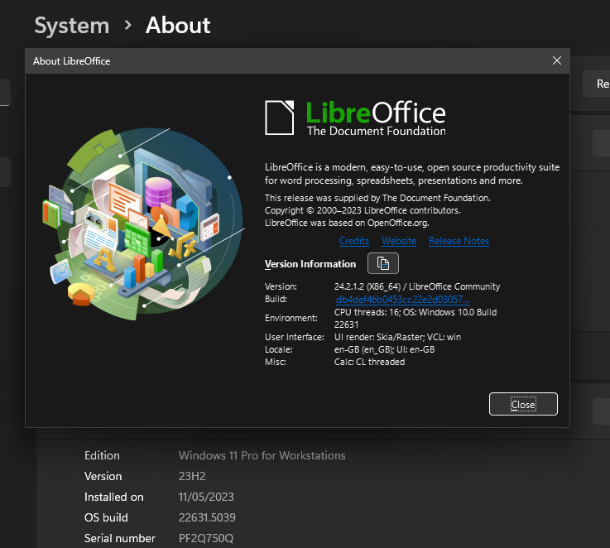This screenshot has height=548, width=610.
Task: Open the Website link
Action: 399,241
